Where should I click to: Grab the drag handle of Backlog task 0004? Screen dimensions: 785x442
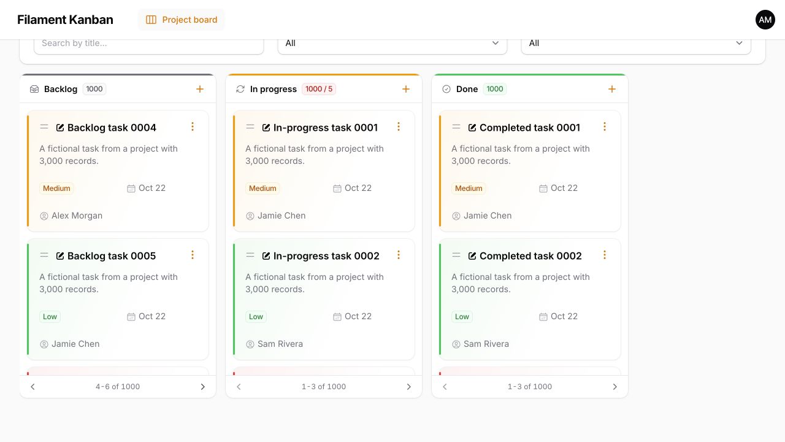click(x=44, y=126)
